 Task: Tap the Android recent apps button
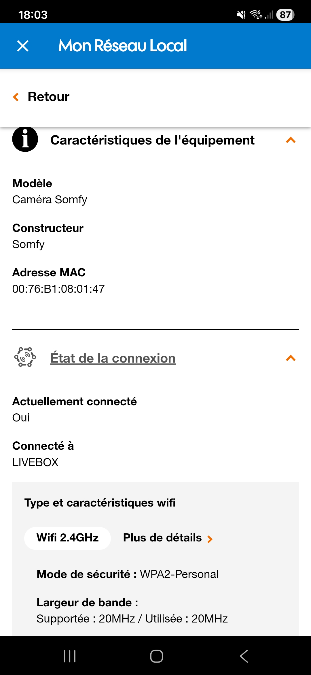(x=70, y=656)
